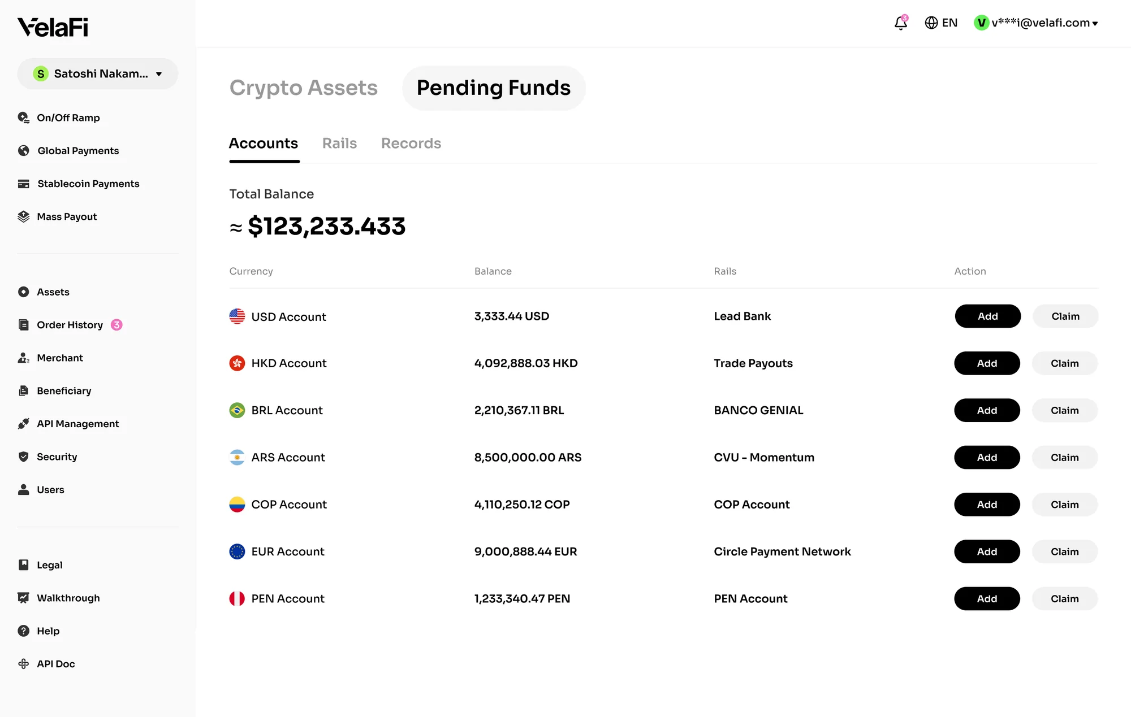Open Order History with badge

(70, 325)
